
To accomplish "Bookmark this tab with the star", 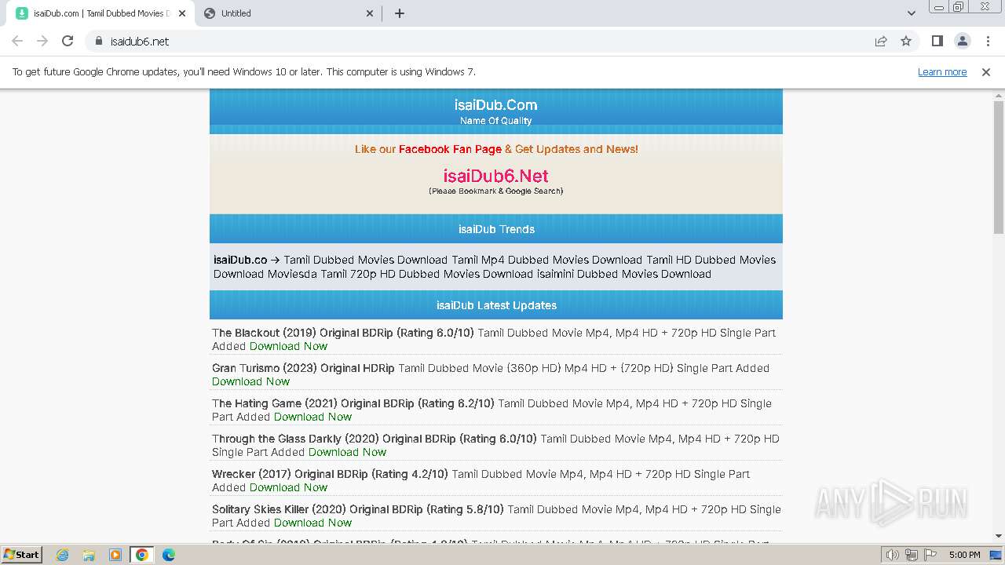I will pyautogui.click(x=906, y=41).
